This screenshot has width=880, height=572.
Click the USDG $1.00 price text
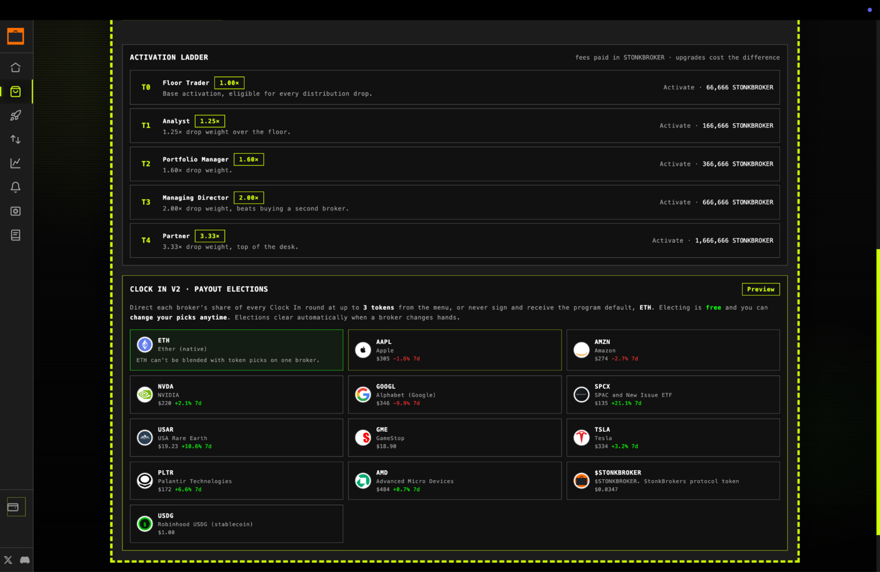(x=166, y=532)
